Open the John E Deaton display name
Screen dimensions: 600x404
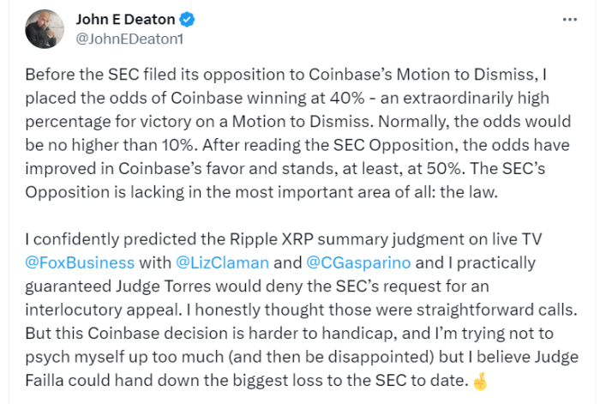125,19
